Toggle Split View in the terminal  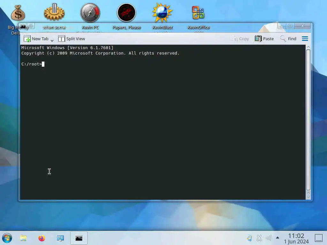[72, 39]
